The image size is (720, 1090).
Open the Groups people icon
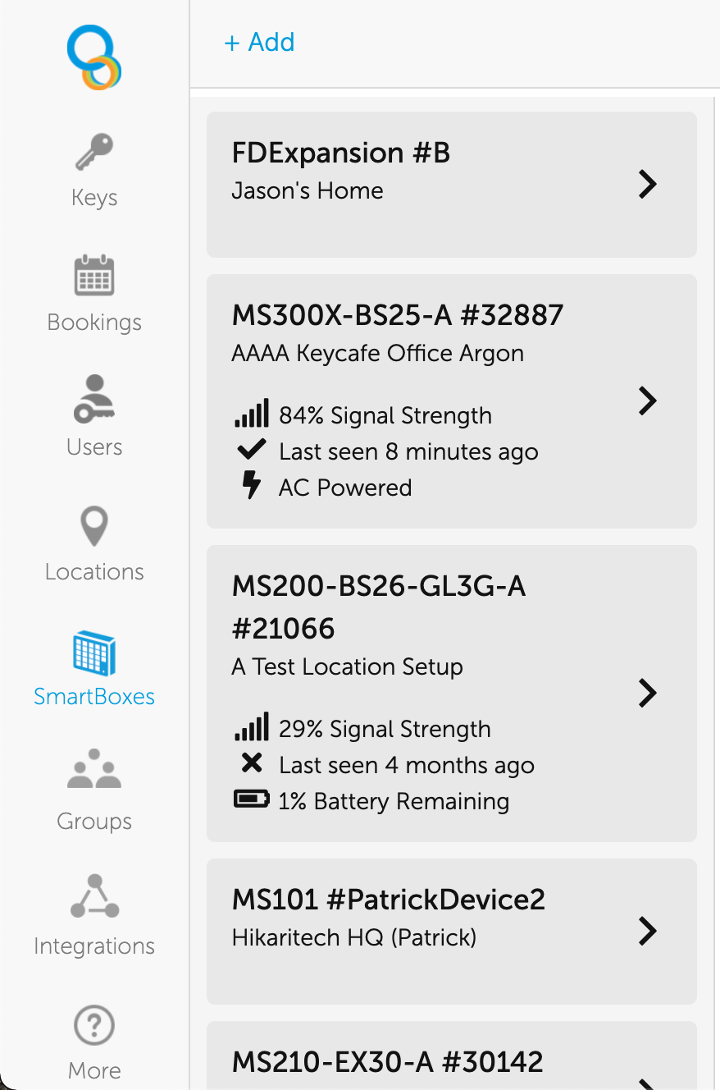tap(94, 769)
